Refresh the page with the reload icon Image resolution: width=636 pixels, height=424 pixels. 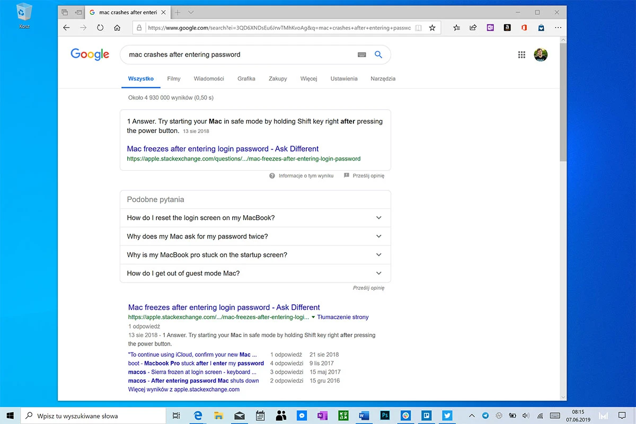100,28
